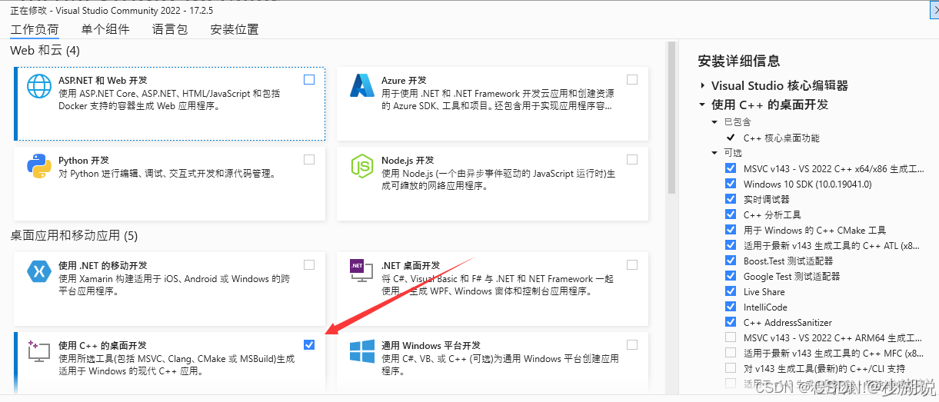Image resolution: width=939 pixels, height=402 pixels.
Task: Uncheck MSVC v143 x64/x86 build tools option
Action: point(730,168)
